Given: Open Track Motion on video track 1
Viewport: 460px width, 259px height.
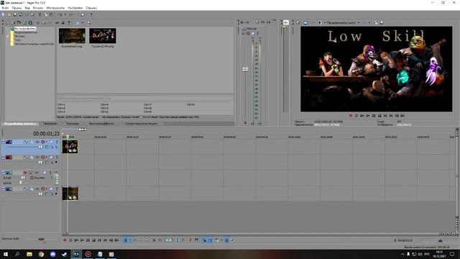Looking at the screenshot, I should click(32, 142).
